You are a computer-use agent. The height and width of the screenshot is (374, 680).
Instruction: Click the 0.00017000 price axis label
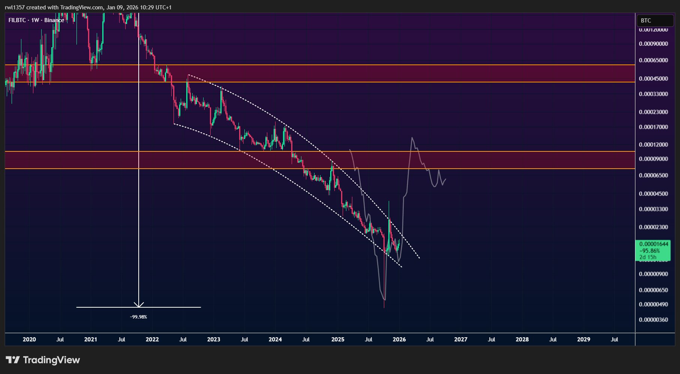653,127
